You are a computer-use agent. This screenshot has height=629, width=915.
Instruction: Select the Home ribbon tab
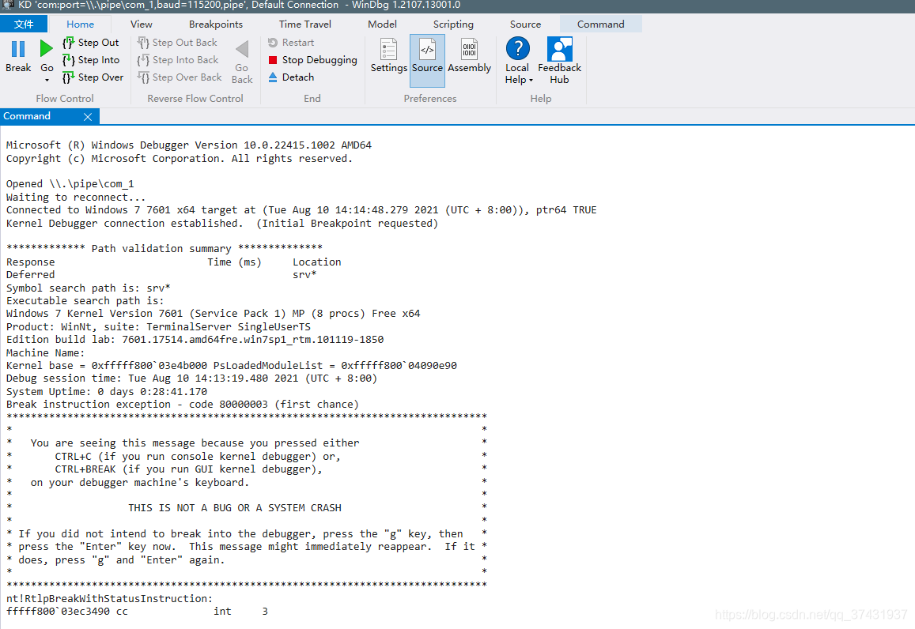coord(80,24)
